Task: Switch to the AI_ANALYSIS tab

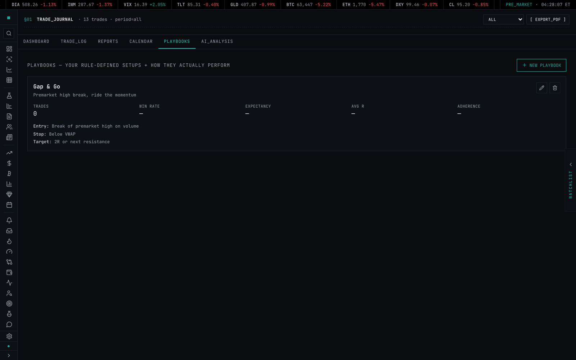Action: pos(217,41)
